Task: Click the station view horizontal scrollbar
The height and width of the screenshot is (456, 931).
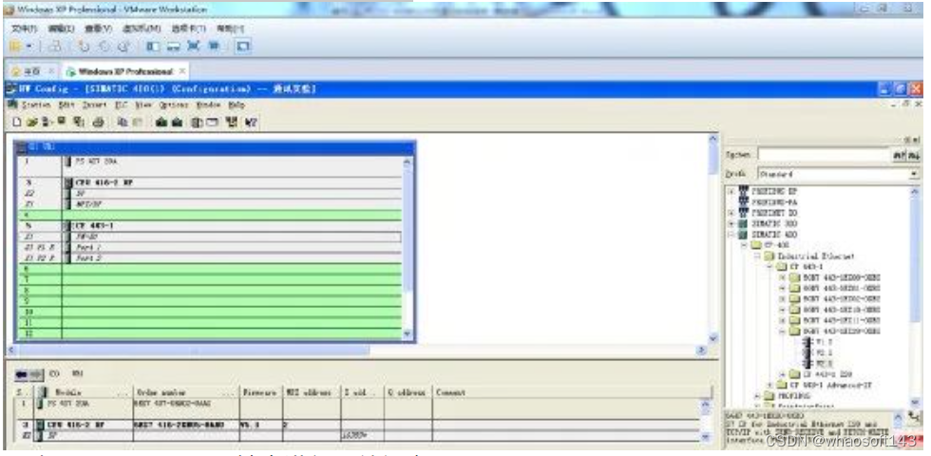Action: click(358, 351)
